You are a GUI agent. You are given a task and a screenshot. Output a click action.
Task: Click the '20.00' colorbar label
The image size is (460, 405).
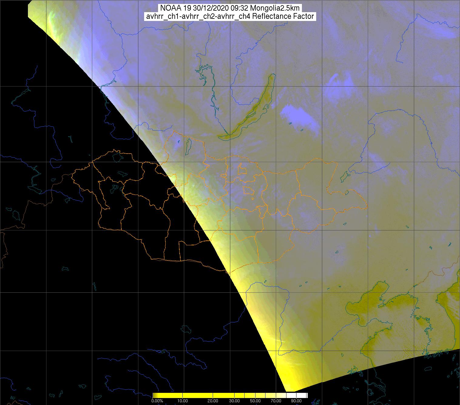click(x=213, y=401)
